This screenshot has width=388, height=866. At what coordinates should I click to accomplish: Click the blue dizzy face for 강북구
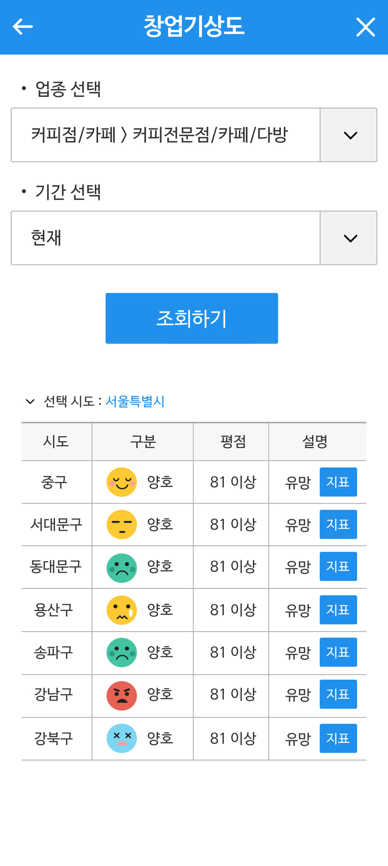(122, 737)
